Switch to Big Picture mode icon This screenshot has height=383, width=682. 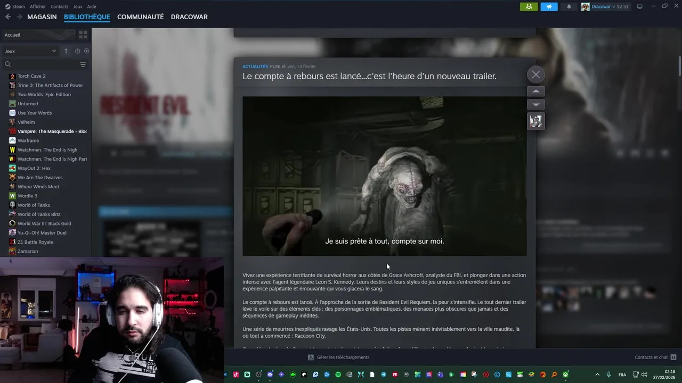pos(640,6)
